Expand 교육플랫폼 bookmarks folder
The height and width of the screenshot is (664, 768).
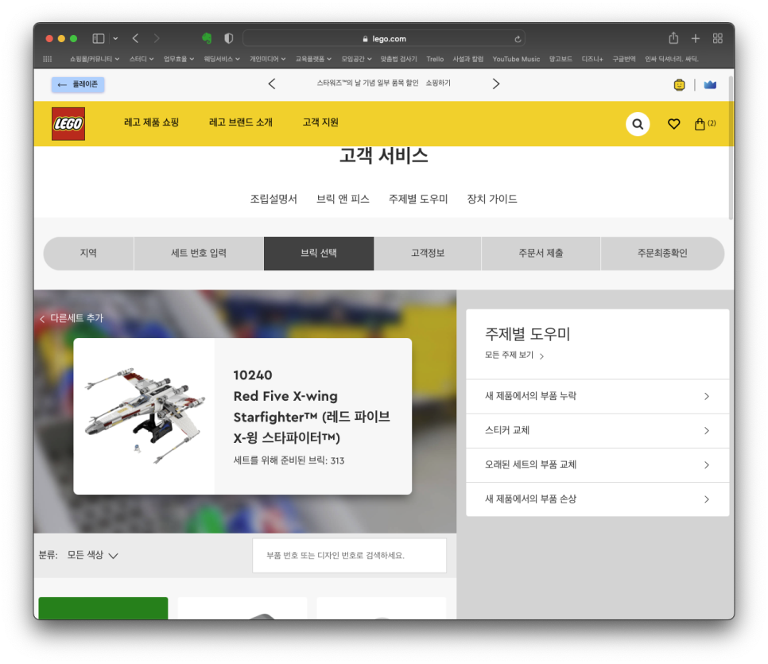313,59
